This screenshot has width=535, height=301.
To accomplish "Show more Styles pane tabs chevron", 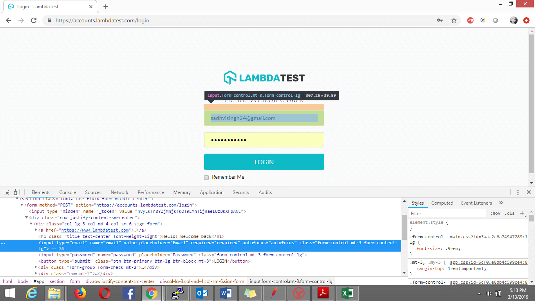I will [501, 203].
